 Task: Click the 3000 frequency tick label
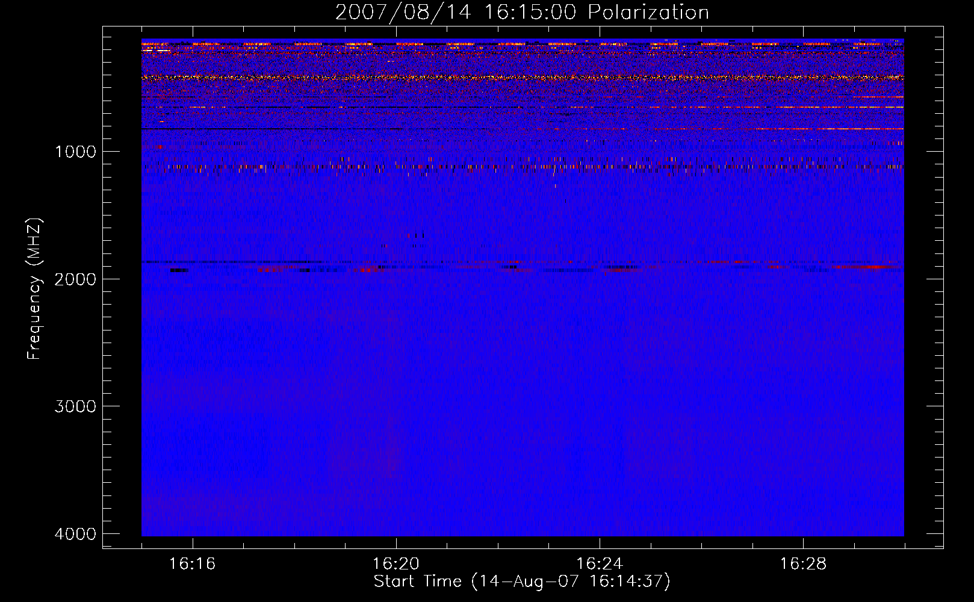pyautogui.click(x=75, y=406)
